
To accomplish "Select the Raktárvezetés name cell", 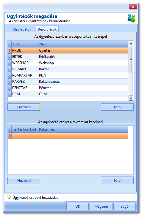I will point(83,82).
